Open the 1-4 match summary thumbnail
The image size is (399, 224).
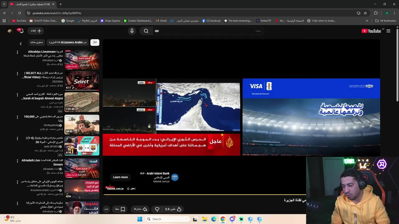click(82, 146)
